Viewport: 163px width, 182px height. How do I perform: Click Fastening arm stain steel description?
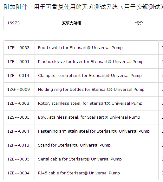(94, 131)
